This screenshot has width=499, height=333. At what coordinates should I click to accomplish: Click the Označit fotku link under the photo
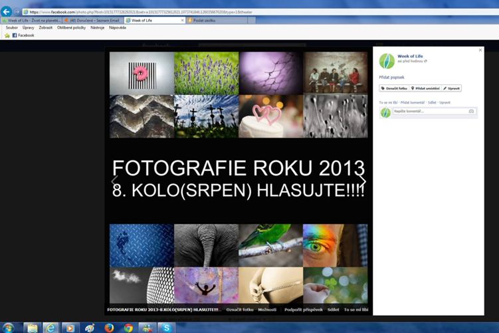pos(240,310)
